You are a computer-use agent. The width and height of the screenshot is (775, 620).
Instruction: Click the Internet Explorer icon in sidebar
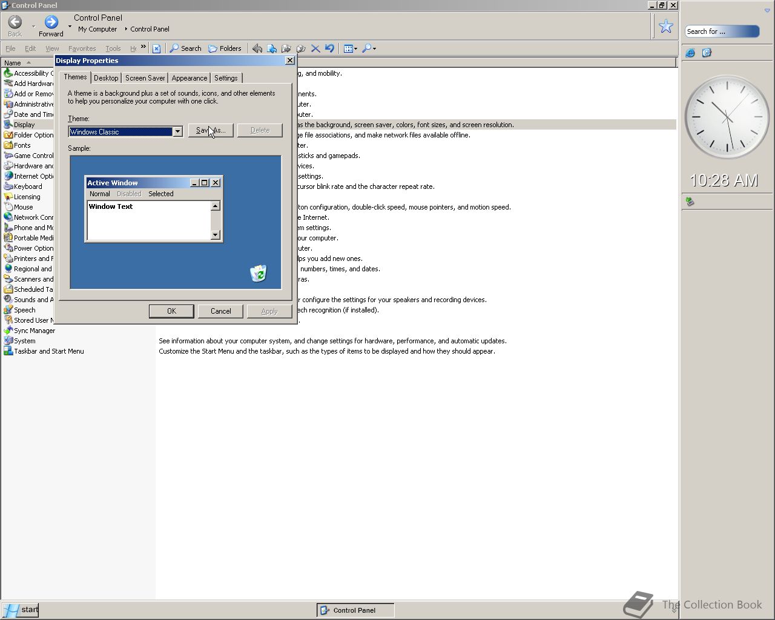(x=690, y=53)
